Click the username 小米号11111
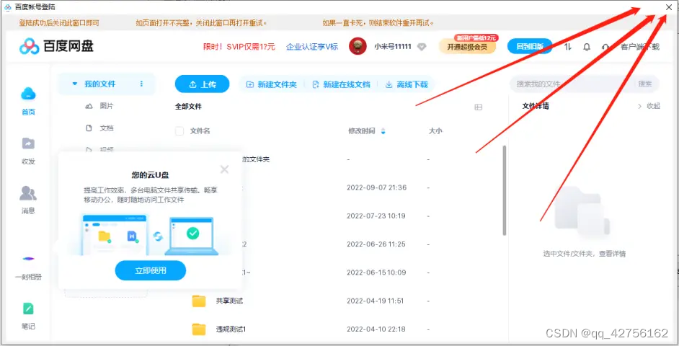This screenshot has height=346, width=679. (x=393, y=47)
